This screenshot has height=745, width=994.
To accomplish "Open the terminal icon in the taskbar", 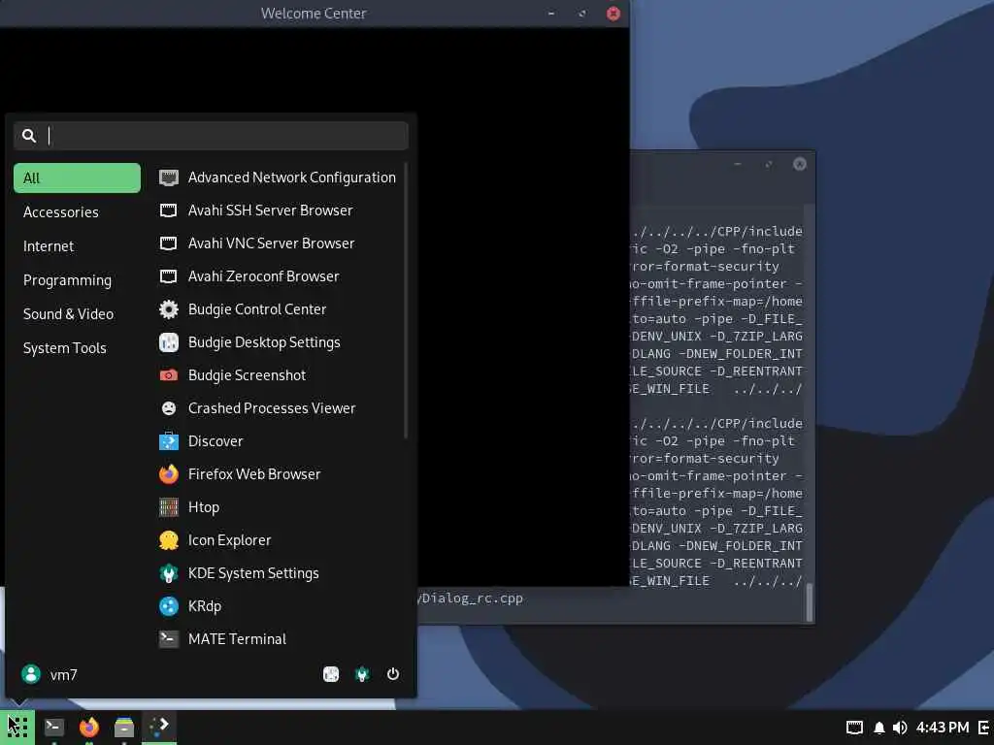I will (54, 727).
